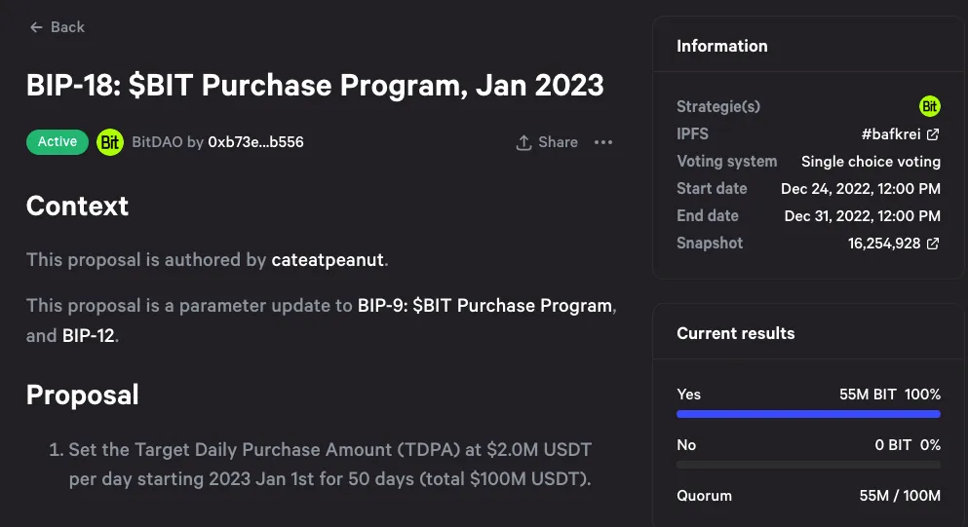
Task: Click the Bit strategy icon in Information
Action: point(930,106)
